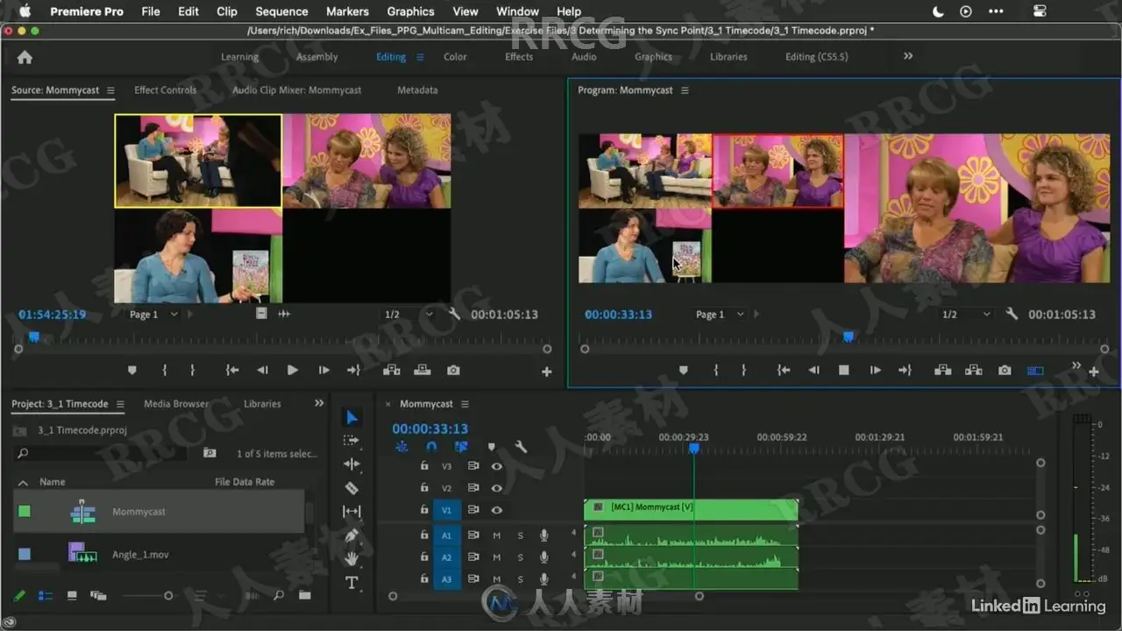This screenshot has width=1122, height=631.
Task: Click the green label swatch for Mommycast
Action: (x=25, y=511)
